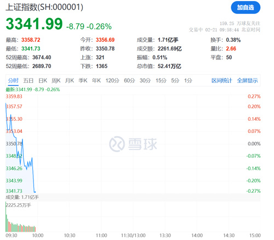Click the 09:30 time axis label

12,236
